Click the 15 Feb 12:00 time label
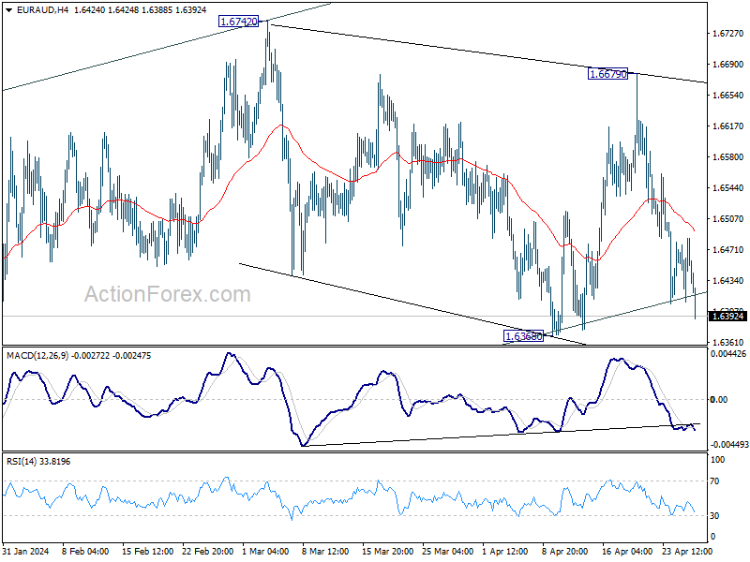 point(147,552)
